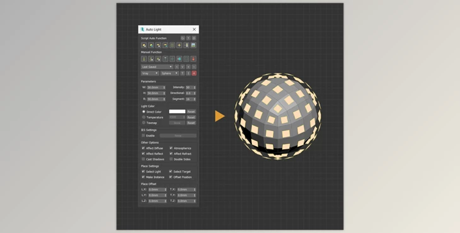
Task: Click the first Manual Function light icon
Action: click(144, 59)
